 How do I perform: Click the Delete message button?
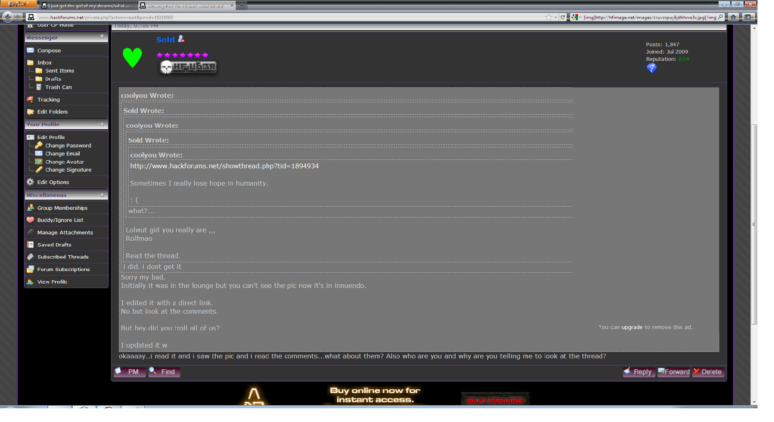[x=708, y=372]
